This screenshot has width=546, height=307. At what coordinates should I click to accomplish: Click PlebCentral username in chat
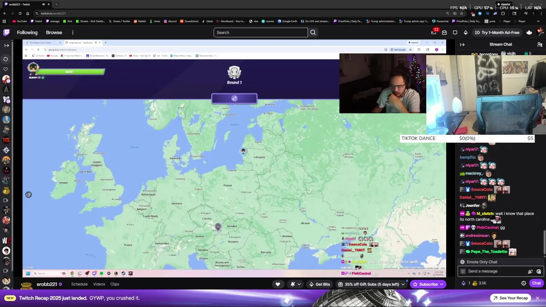point(487,228)
